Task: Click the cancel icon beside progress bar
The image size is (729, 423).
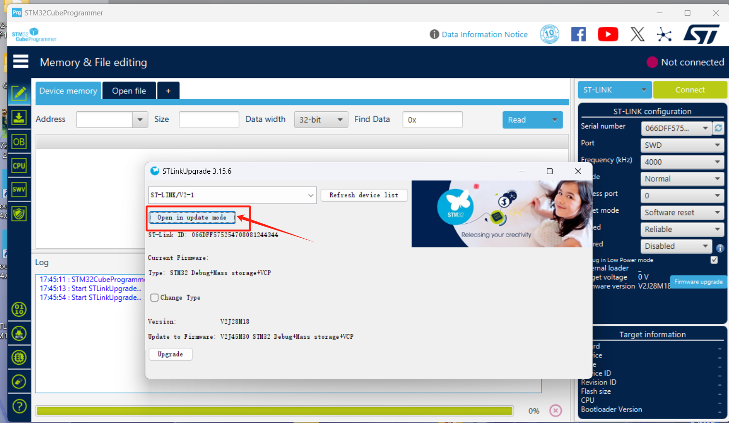Action: coord(555,410)
